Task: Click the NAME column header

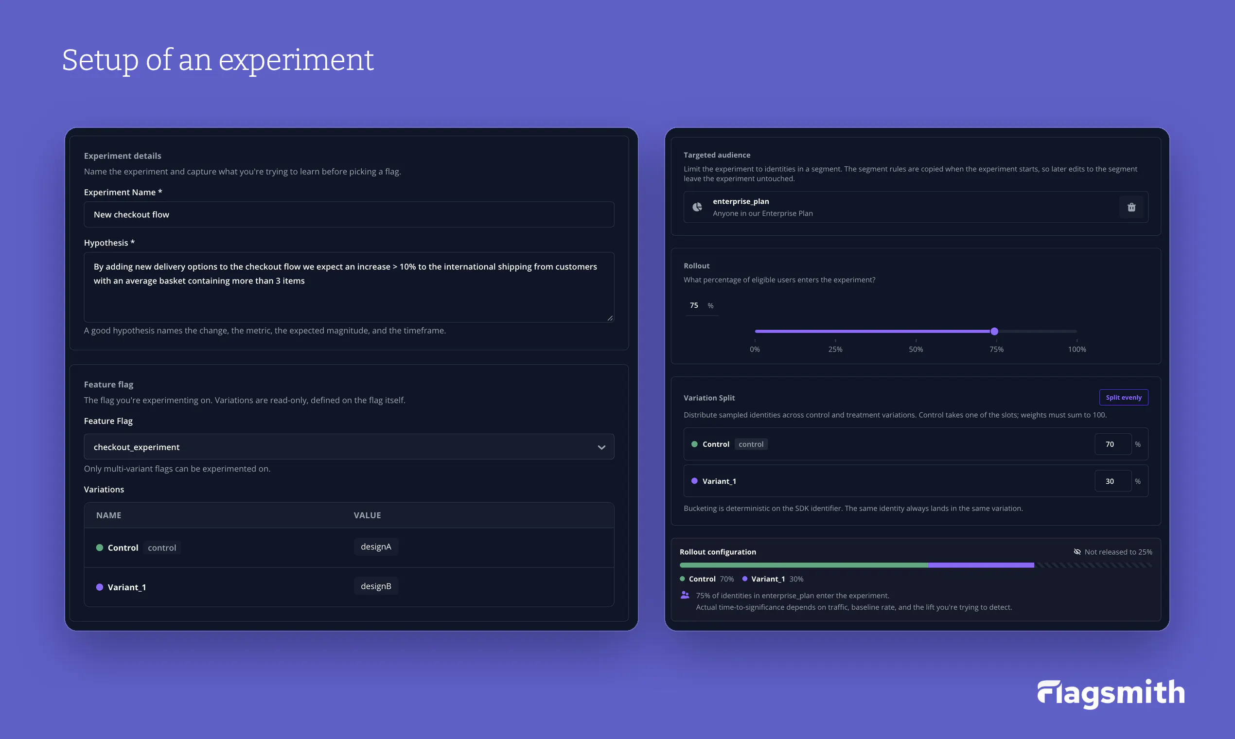Action: pyautogui.click(x=108, y=515)
